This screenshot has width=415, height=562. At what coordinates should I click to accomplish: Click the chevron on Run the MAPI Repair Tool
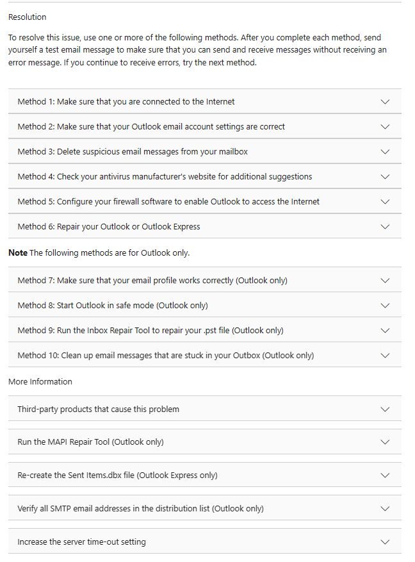click(385, 442)
